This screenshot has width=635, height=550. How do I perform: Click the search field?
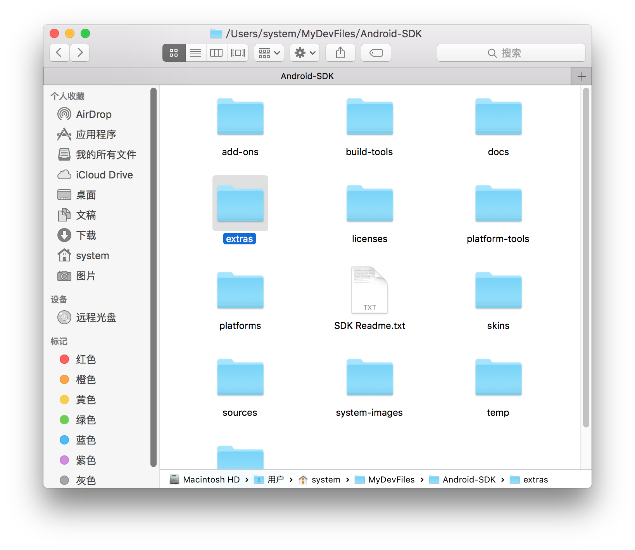[x=511, y=53]
